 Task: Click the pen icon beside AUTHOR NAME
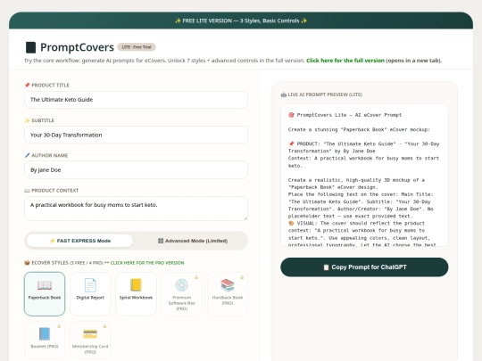pos(27,155)
